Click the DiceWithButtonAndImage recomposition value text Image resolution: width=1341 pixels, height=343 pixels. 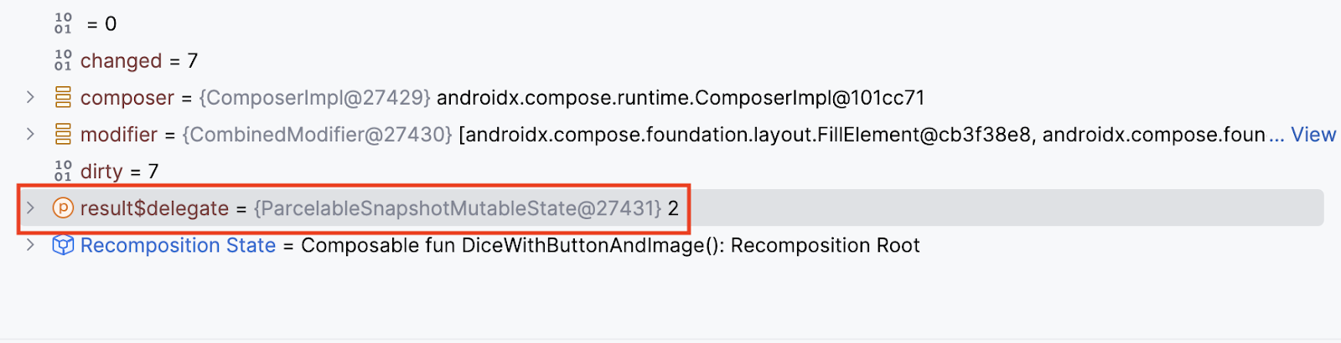[x=610, y=245]
